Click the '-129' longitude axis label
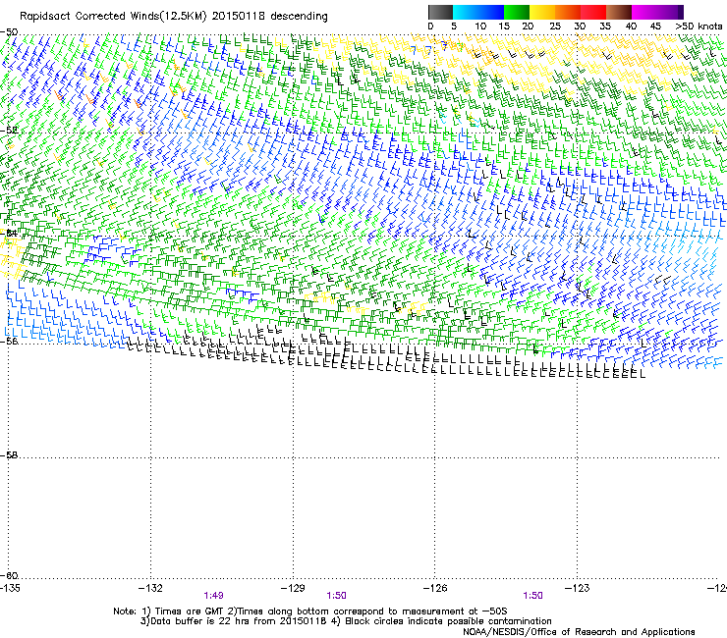 click(293, 588)
